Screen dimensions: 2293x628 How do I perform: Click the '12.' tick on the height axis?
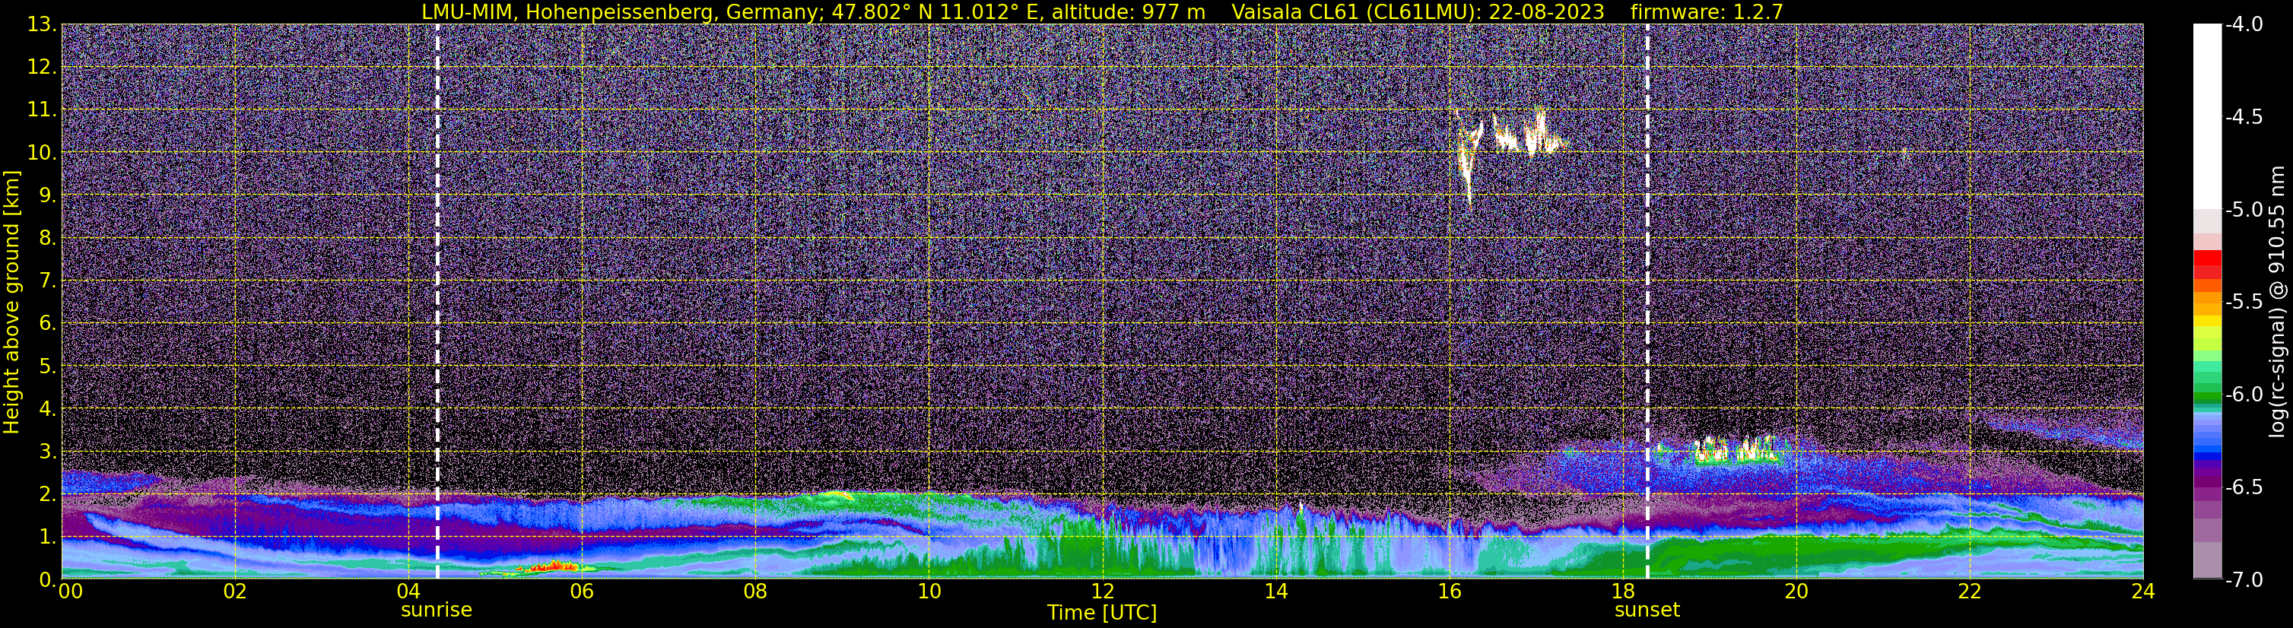pyautogui.click(x=42, y=68)
